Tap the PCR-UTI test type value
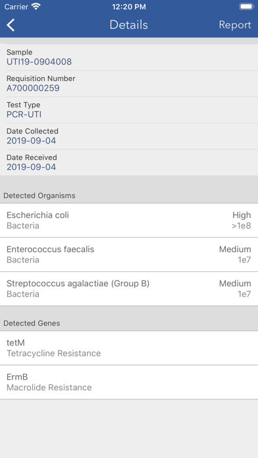 click(24, 114)
